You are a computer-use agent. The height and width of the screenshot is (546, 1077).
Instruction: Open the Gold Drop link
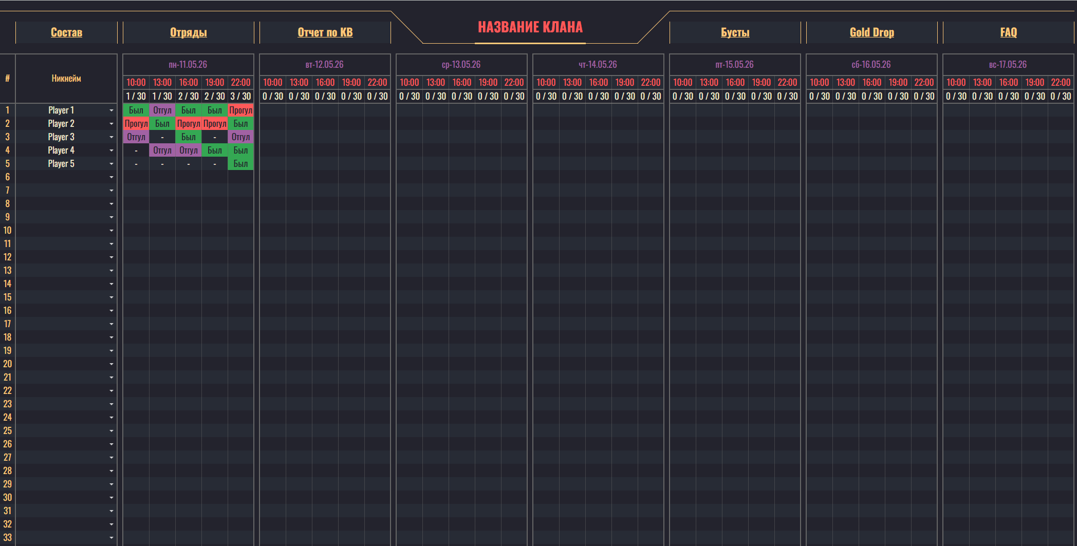tap(872, 32)
